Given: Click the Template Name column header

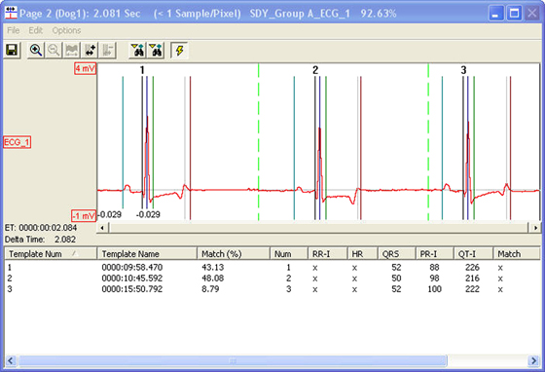Looking at the screenshot, I should pyautogui.click(x=147, y=254).
